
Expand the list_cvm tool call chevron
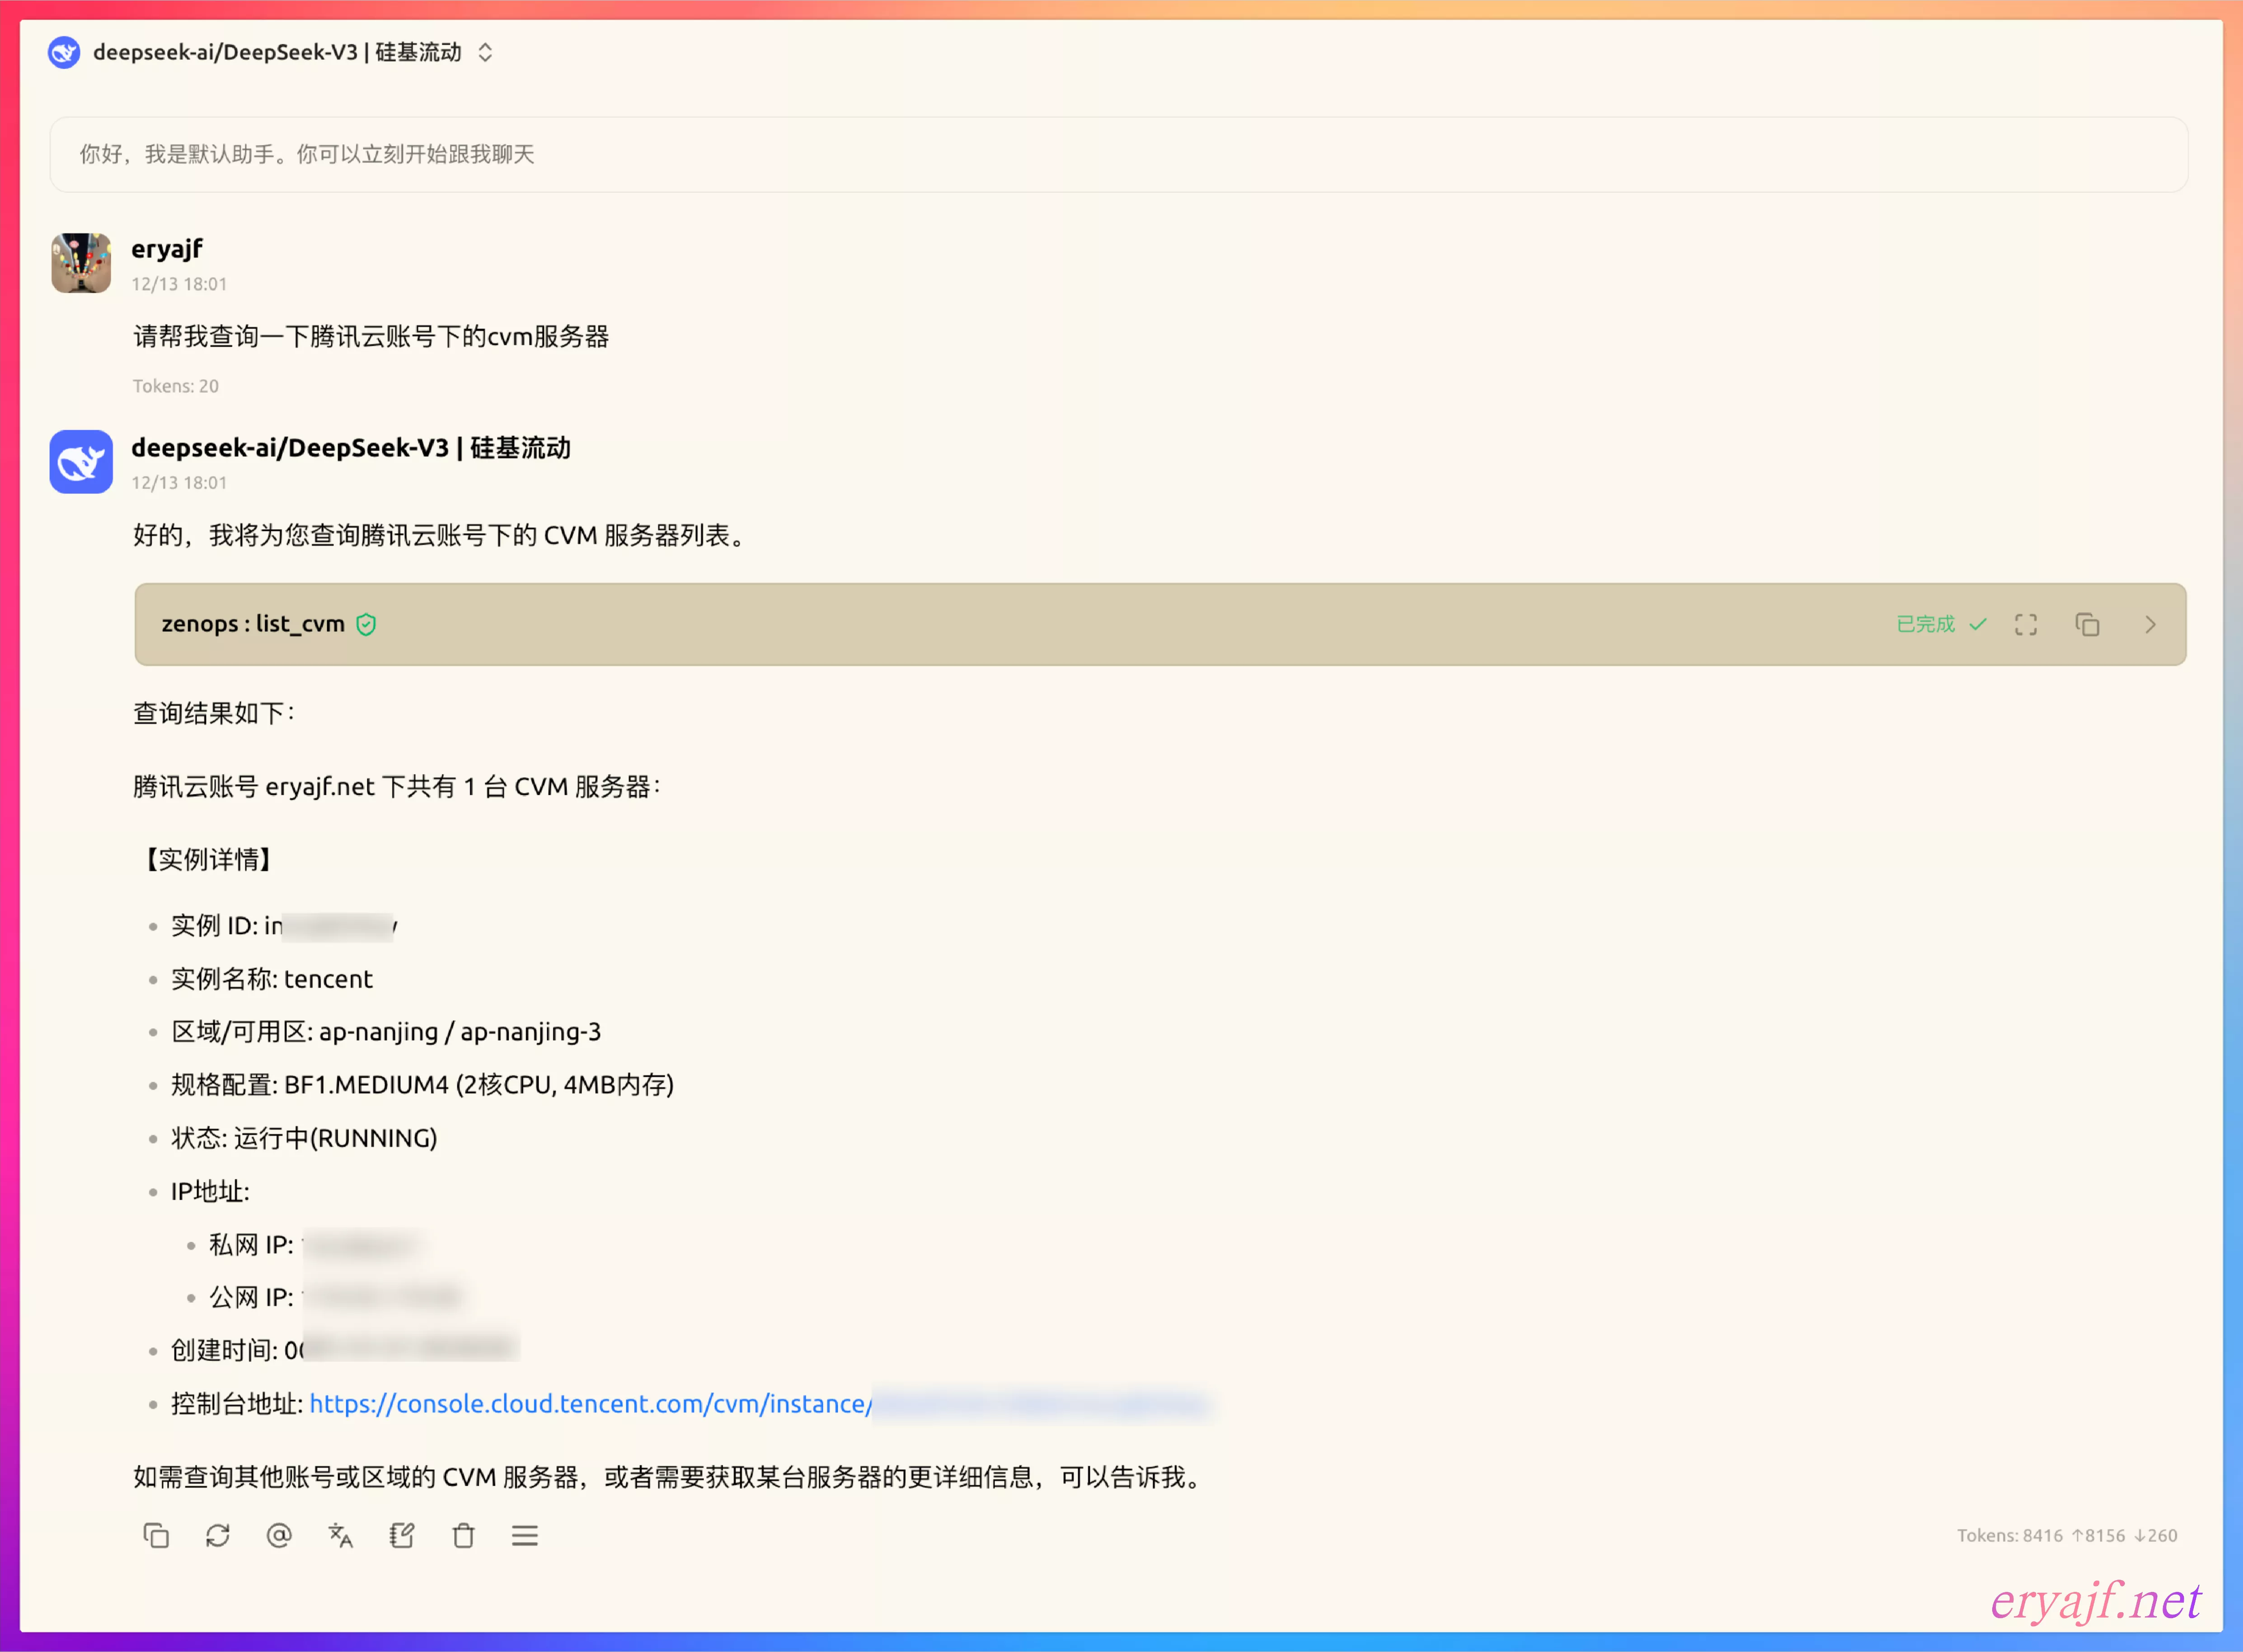pos(2150,624)
